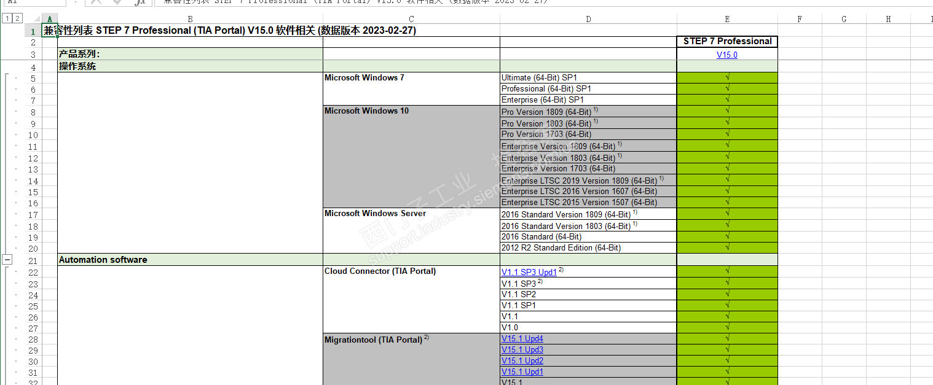Select 'Enterprise LTSC 2016 Version 1607' cell

pos(588,192)
